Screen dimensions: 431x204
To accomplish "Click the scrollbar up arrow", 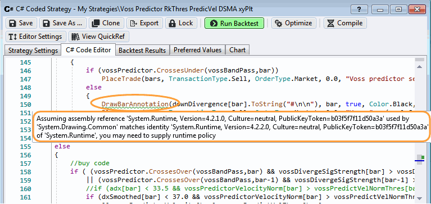I will pyautogui.click(x=419, y=66).
